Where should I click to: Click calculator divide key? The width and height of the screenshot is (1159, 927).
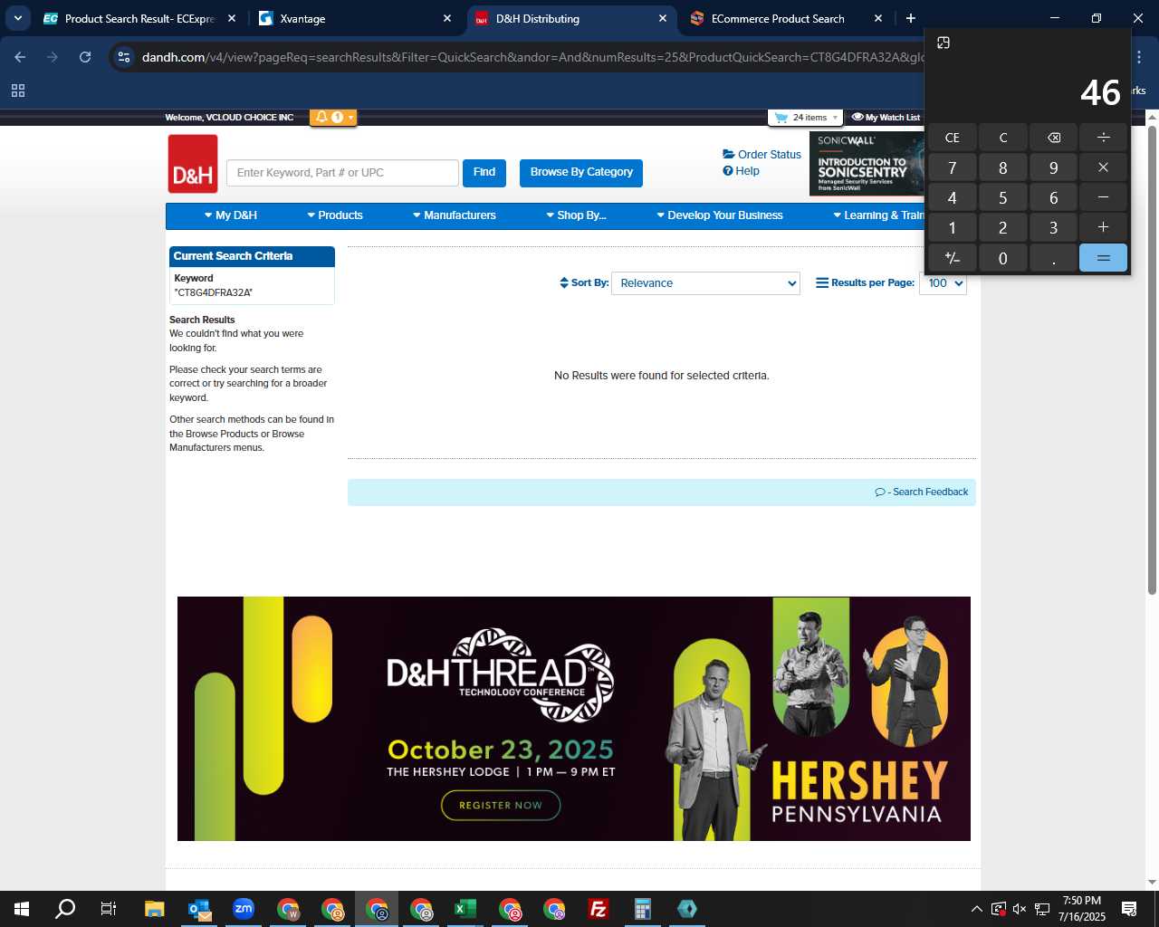(1103, 138)
